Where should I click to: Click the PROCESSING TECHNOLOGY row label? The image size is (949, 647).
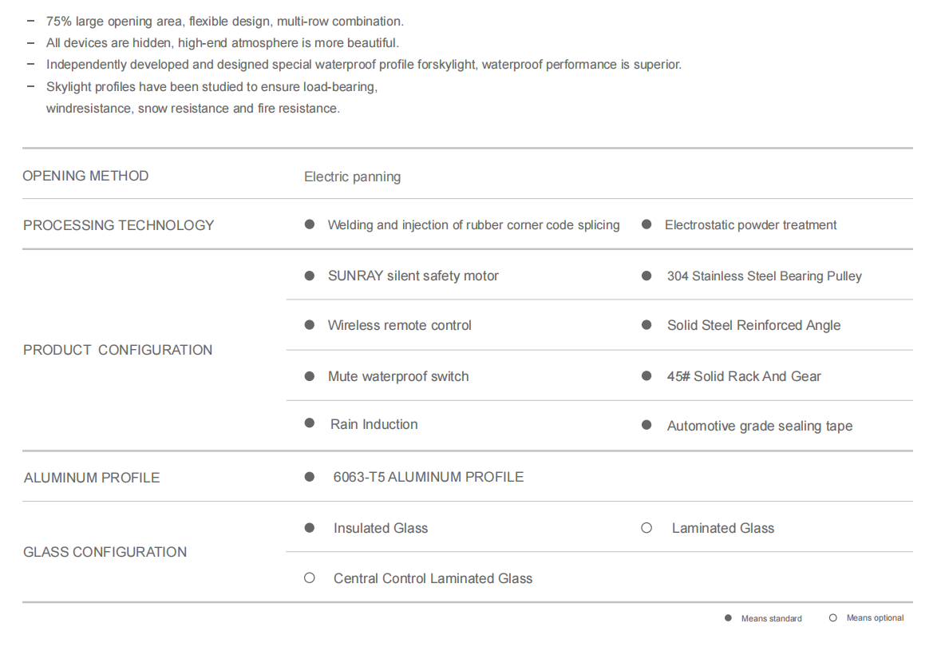[x=119, y=225]
